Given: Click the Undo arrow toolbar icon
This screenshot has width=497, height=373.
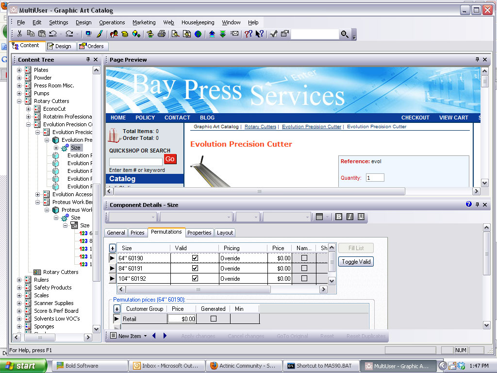Looking at the screenshot, I should [52, 34].
